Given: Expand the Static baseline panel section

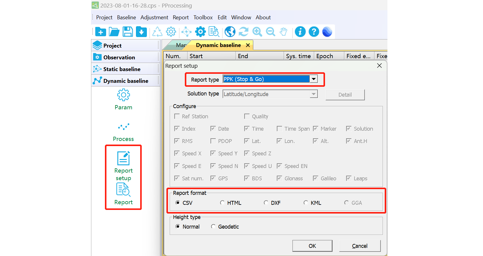Looking at the screenshot, I should coord(122,69).
